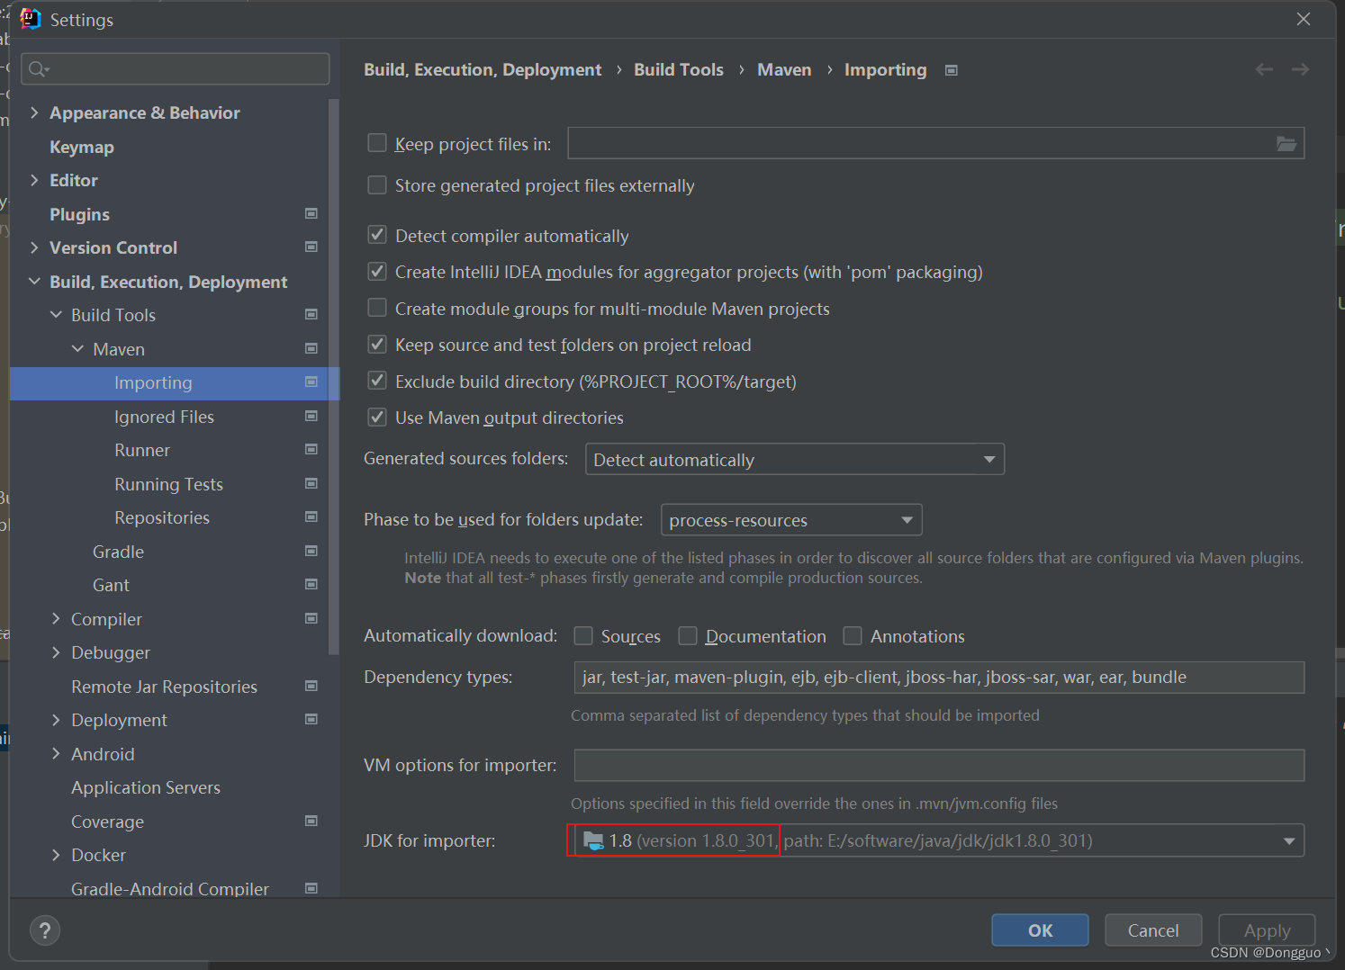
Task: Click the project-level icon beside Compiler
Action: pos(311,618)
